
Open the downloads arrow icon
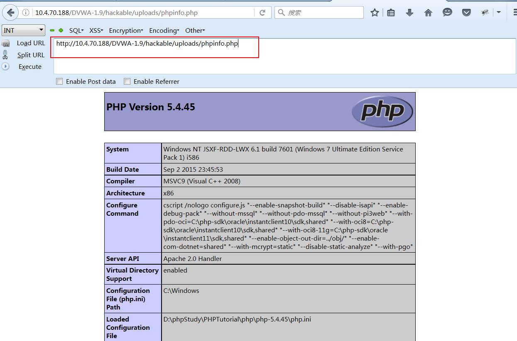pos(409,12)
